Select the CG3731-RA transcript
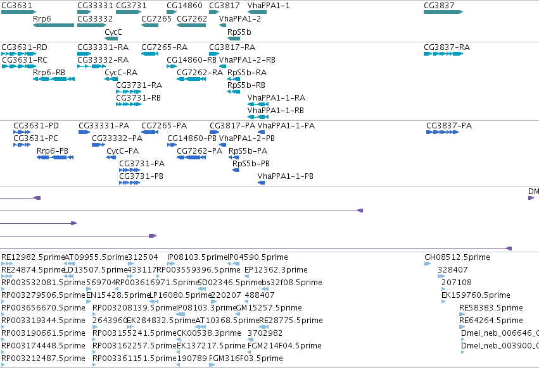This screenshot has width=539, height=368. pos(129,92)
